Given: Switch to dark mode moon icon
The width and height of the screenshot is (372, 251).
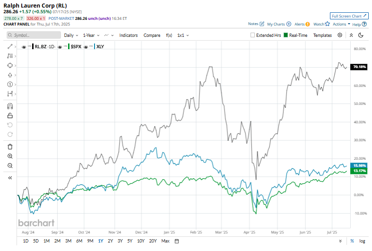Looking at the screenshot, I should (x=361, y=35).
